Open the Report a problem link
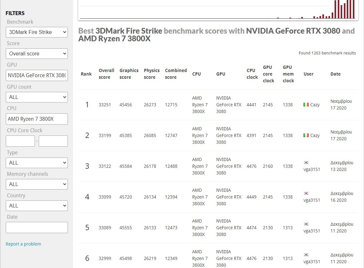The width and height of the screenshot is (364, 268). point(23,244)
